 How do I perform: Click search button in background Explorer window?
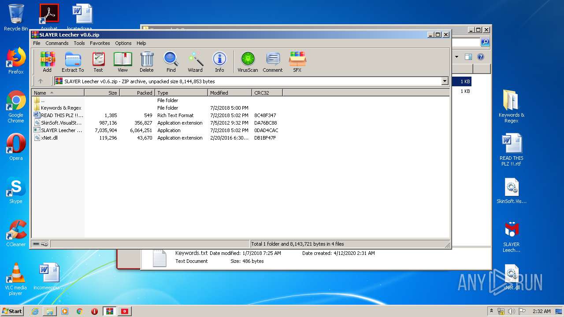(x=485, y=42)
